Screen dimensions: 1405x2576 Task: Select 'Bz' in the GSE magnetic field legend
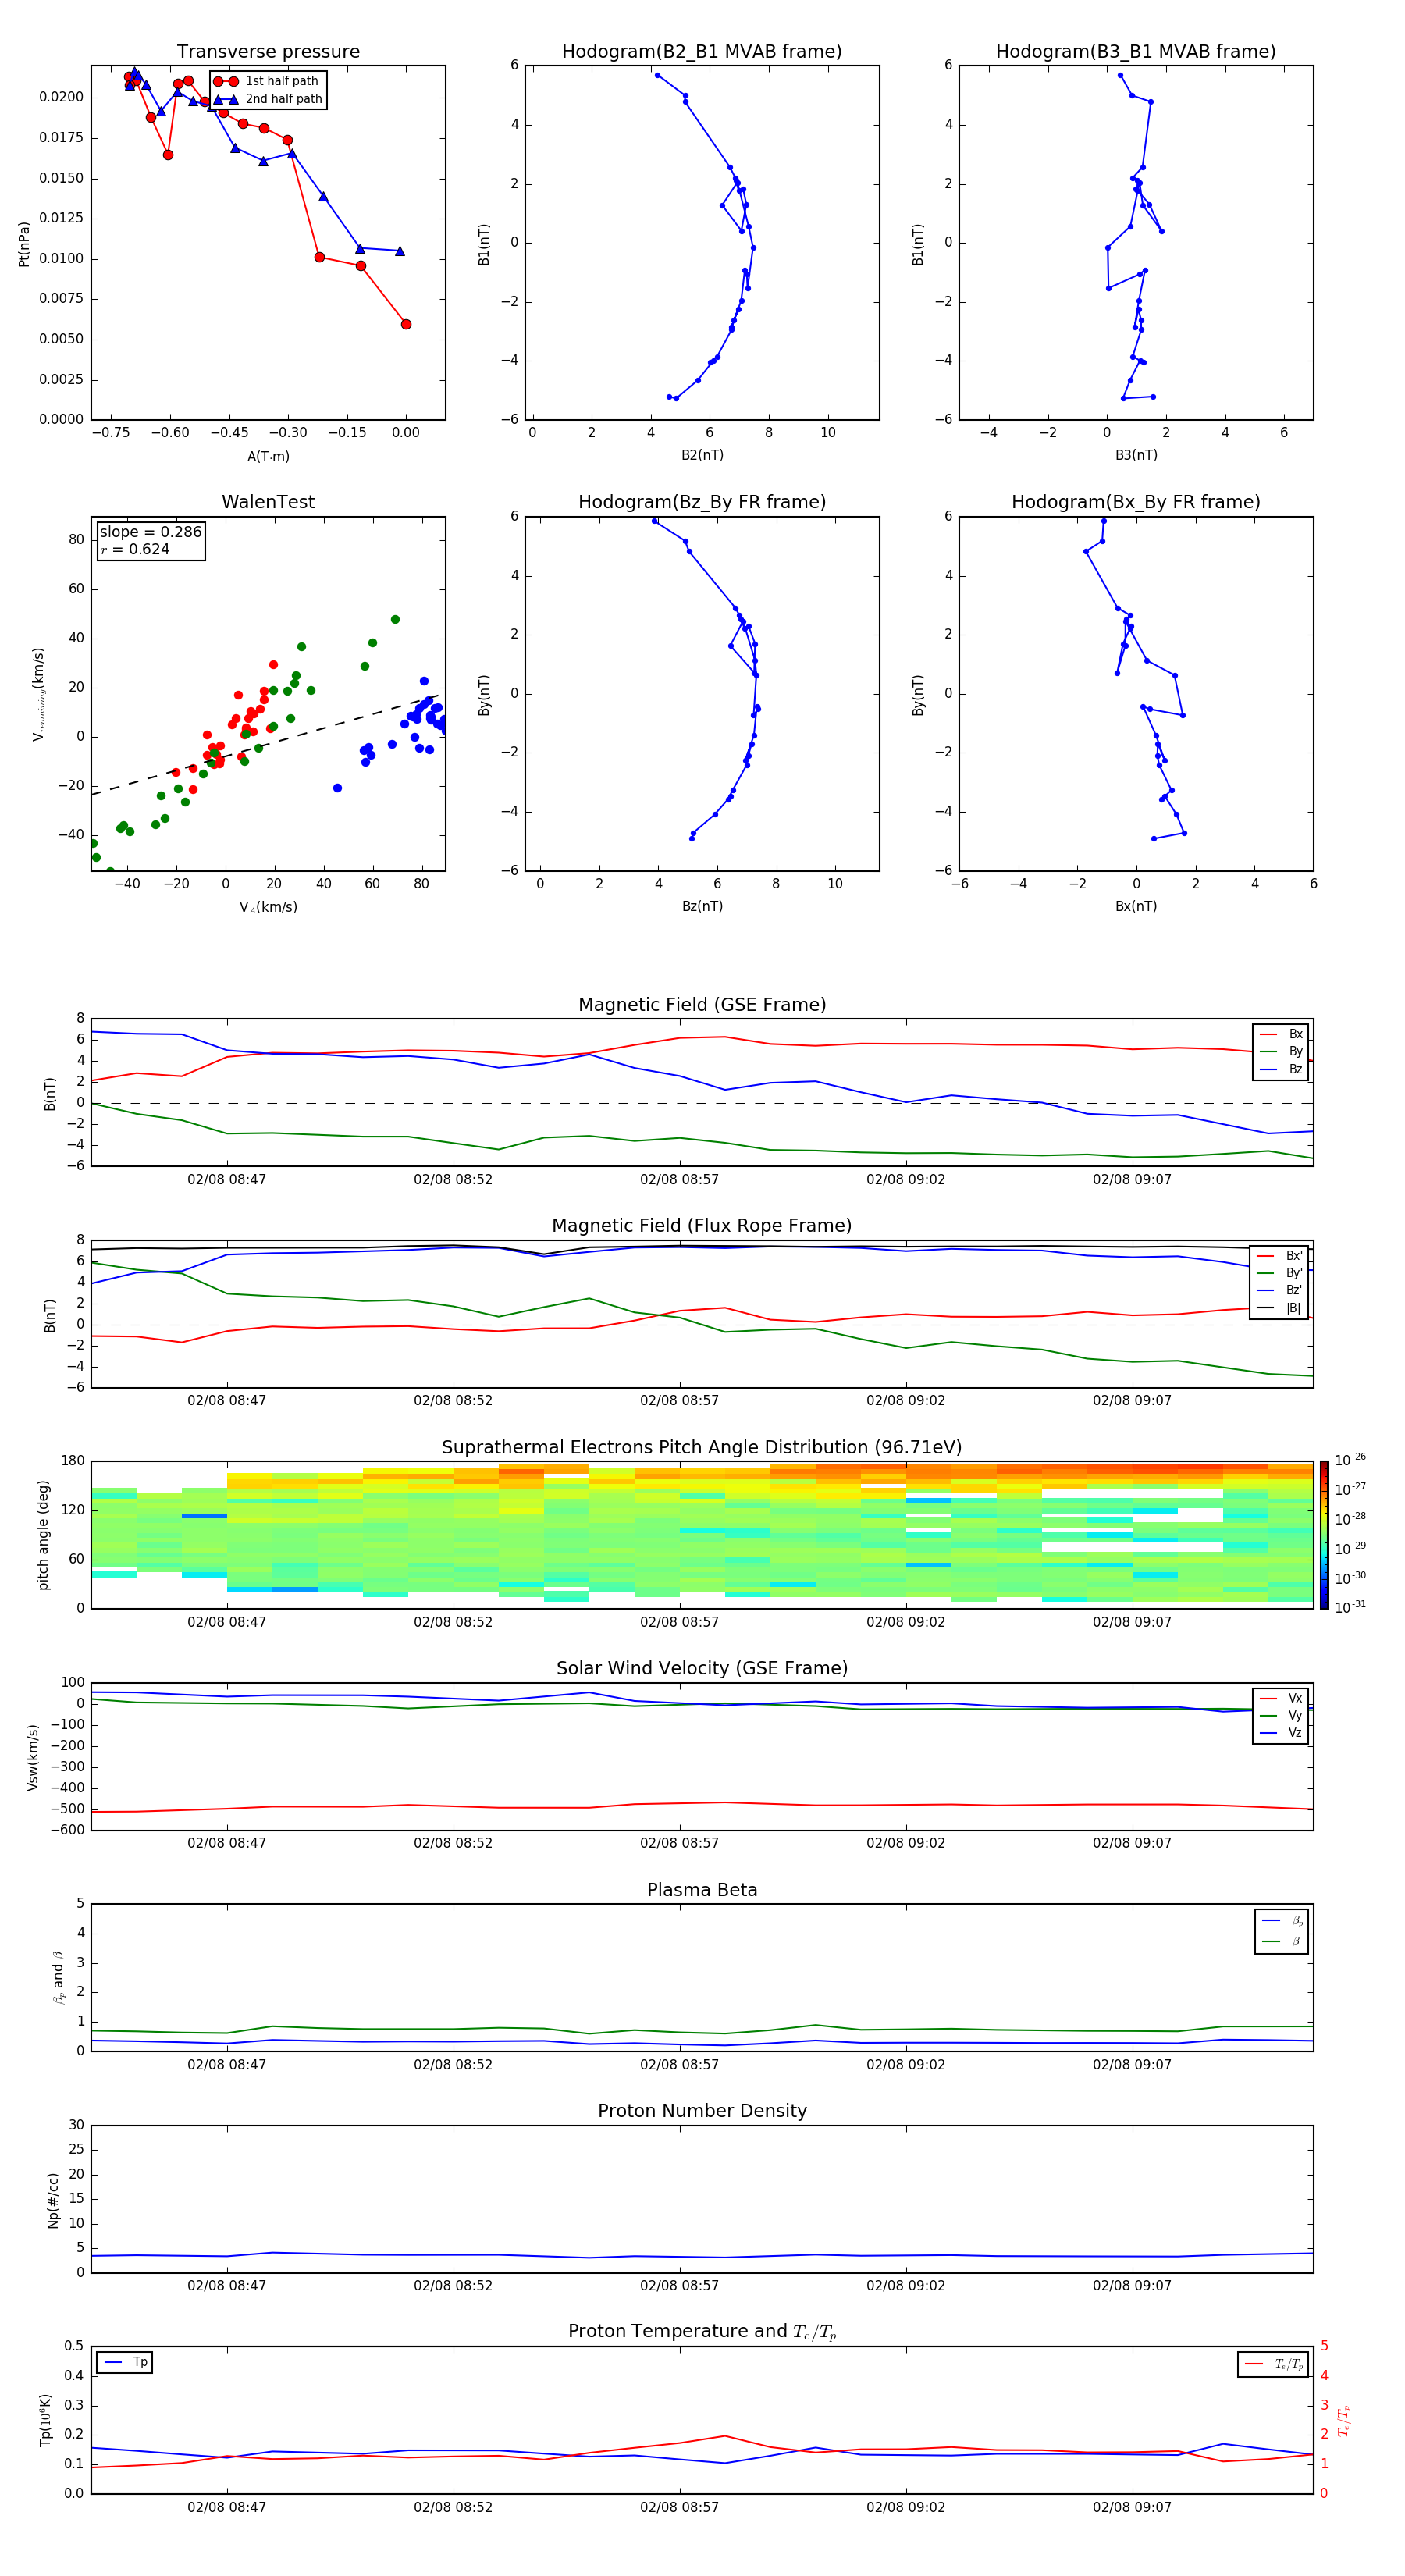(1283, 1069)
